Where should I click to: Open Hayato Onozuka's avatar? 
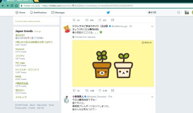(67, 99)
